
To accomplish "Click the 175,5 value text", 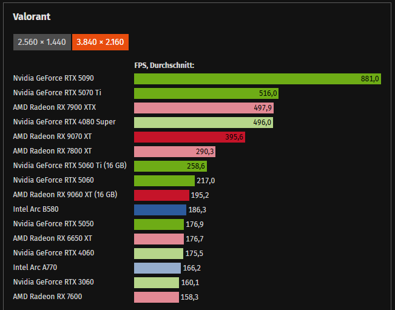I will click(194, 254).
